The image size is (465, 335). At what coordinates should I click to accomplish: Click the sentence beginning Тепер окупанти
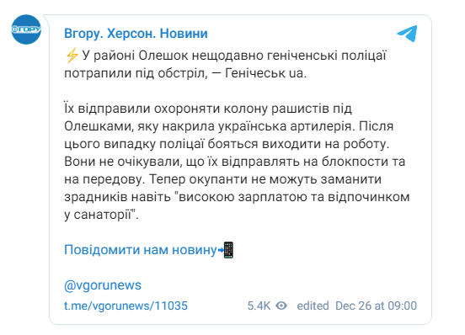click(237, 197)
